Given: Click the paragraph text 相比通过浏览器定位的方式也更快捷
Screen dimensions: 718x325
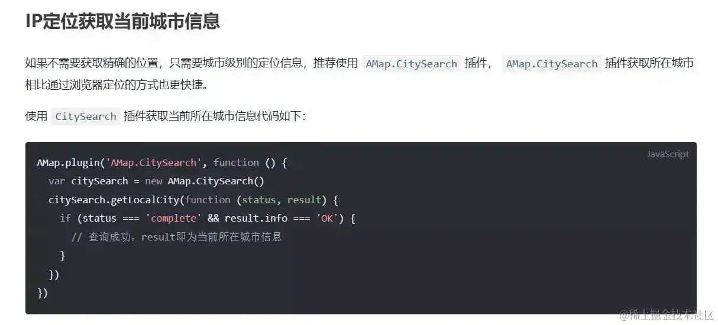Looking at the screenshot, I should point(116,84).
